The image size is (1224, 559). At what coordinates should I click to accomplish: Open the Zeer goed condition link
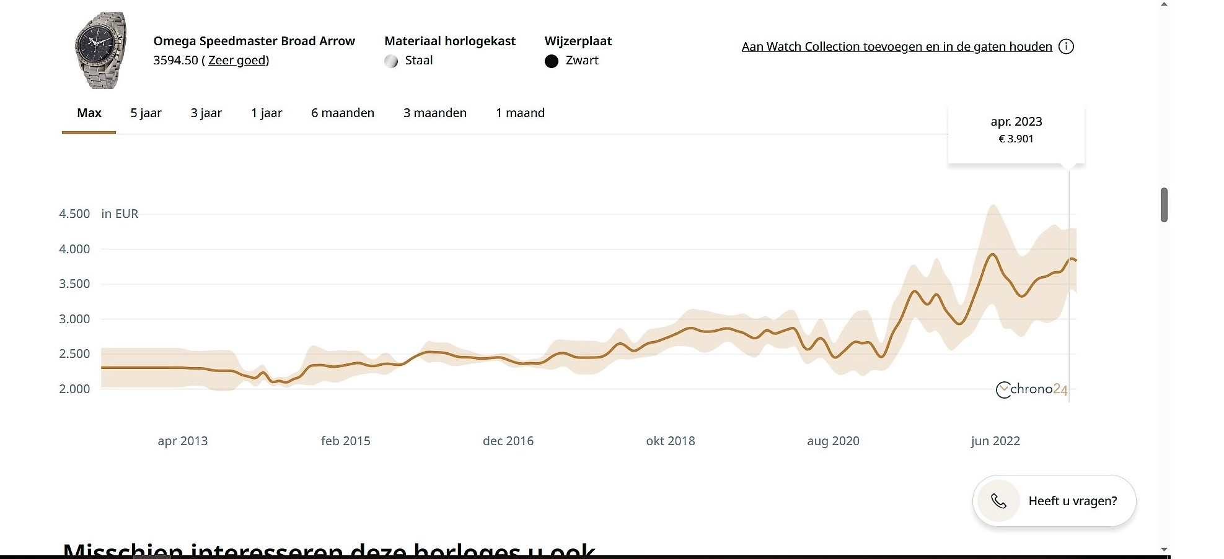pos(238,60)
